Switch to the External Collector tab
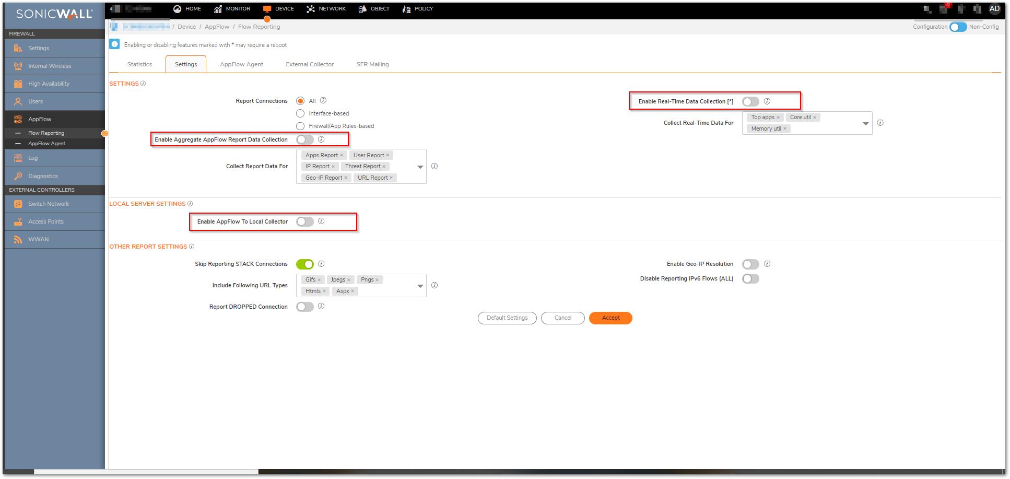This screenshot has width=1010, height=479. [x=309, y=64]
